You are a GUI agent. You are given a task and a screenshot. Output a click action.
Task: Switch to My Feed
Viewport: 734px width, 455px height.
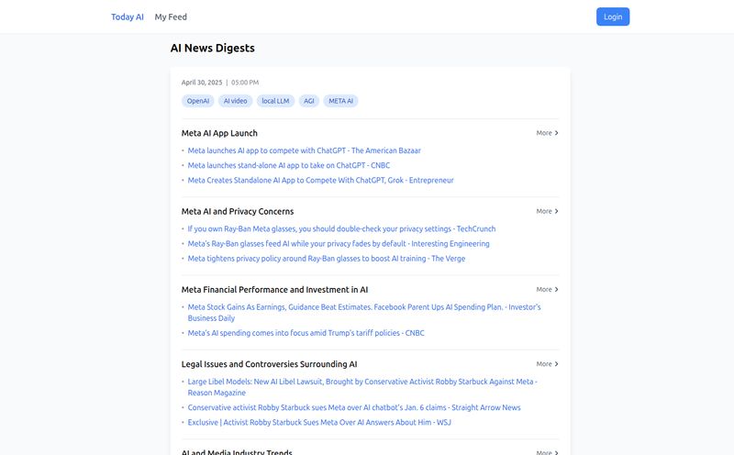point(171,17)
